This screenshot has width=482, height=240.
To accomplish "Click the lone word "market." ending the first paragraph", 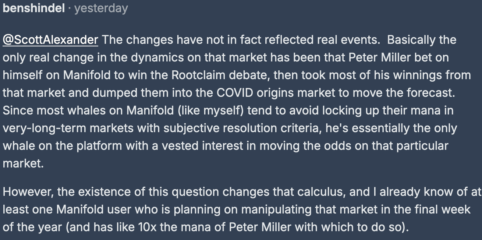I will 23,163.
